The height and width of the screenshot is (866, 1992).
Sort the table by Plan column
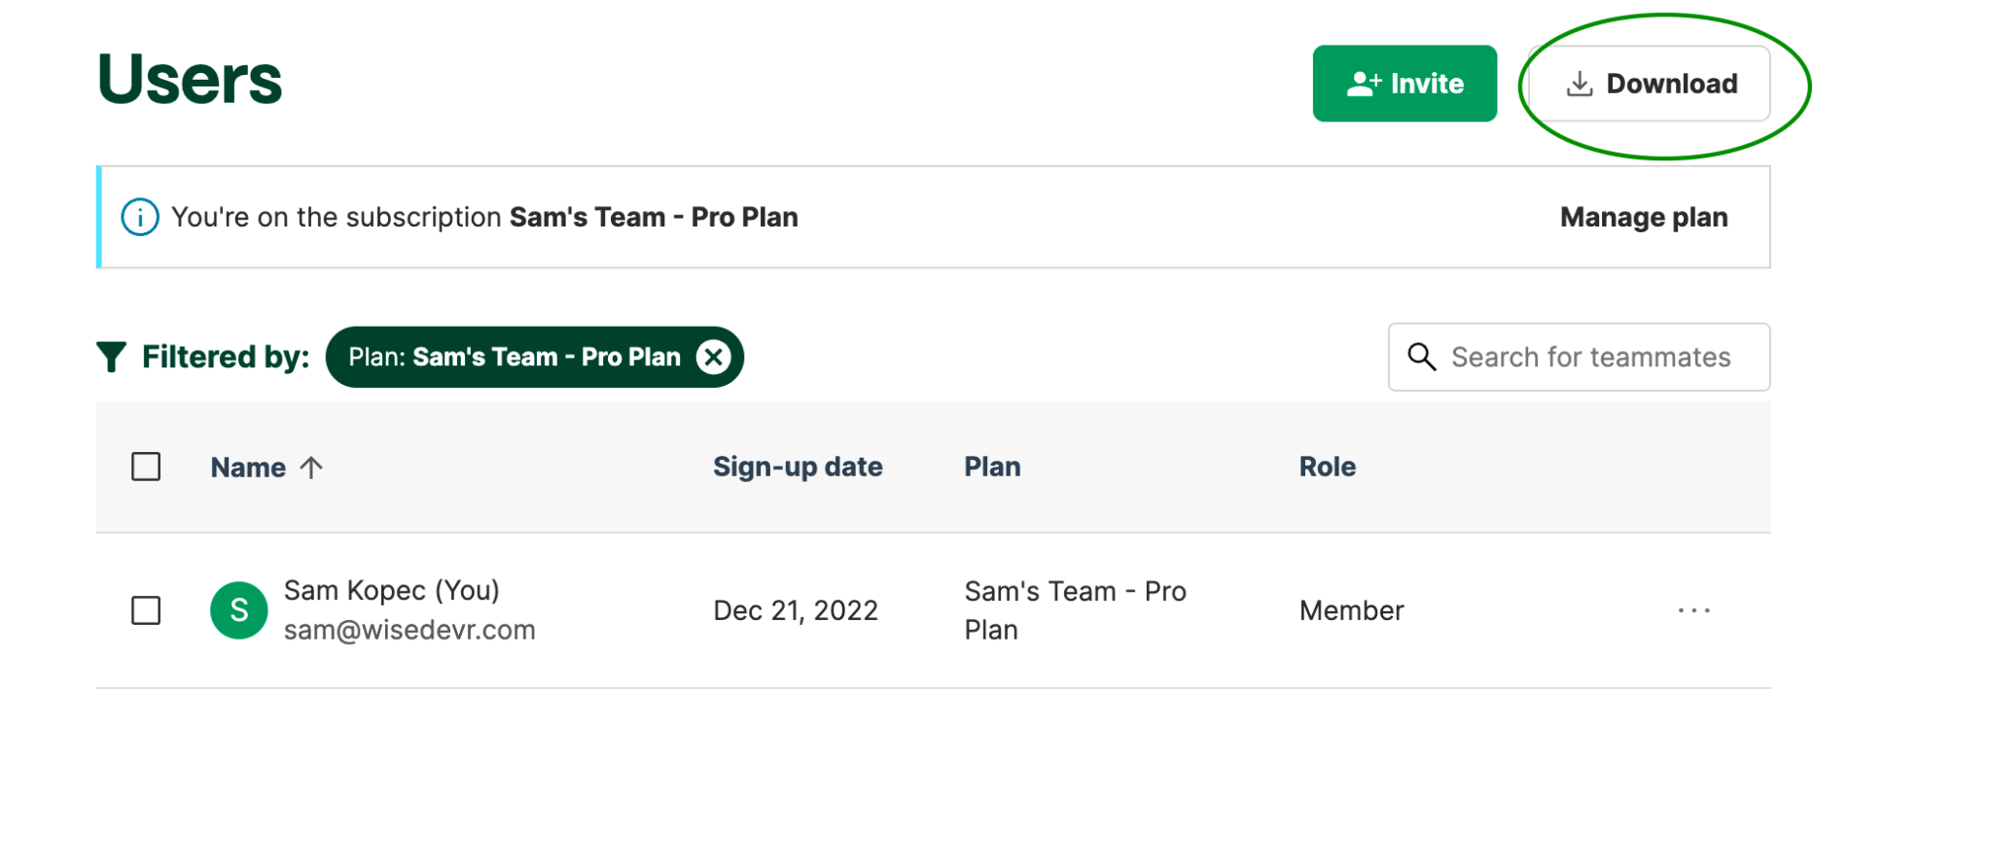tap(992, 468)
